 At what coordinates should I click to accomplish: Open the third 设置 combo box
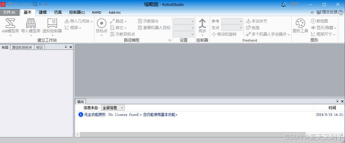184,34
